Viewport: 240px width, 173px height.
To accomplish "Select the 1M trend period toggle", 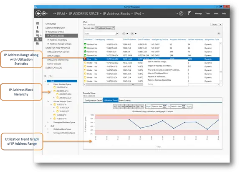I will 123,106.
